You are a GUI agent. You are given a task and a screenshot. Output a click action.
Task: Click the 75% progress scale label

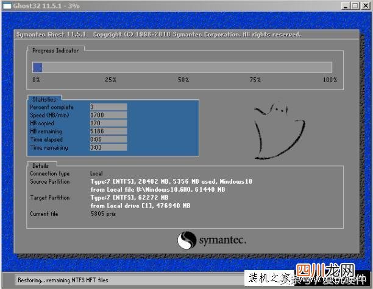click(255, 80)
